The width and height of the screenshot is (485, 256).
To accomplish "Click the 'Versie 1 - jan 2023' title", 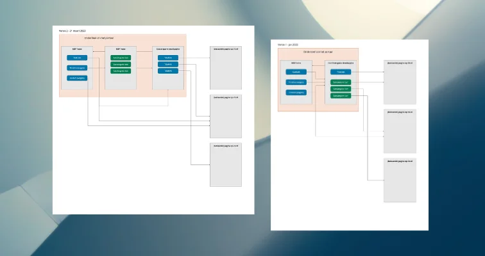I will pyautogui.click(x=289, y=45).
